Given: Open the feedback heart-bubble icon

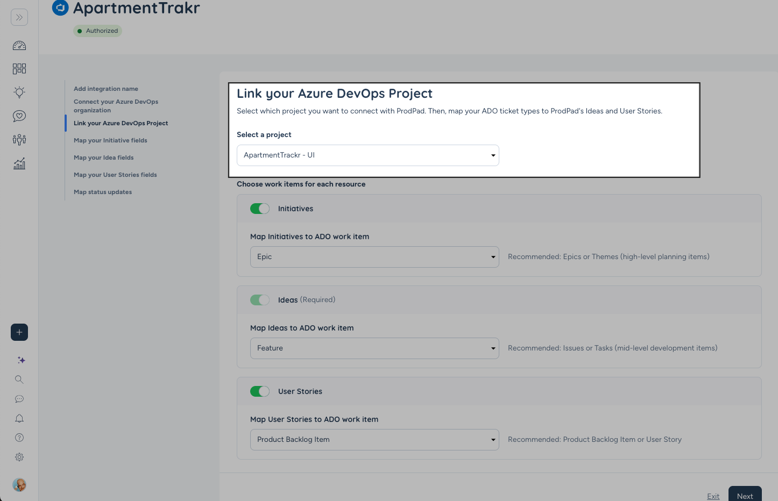Looking at the screenshot, I should pyautogui.click(x=19, y=116).
